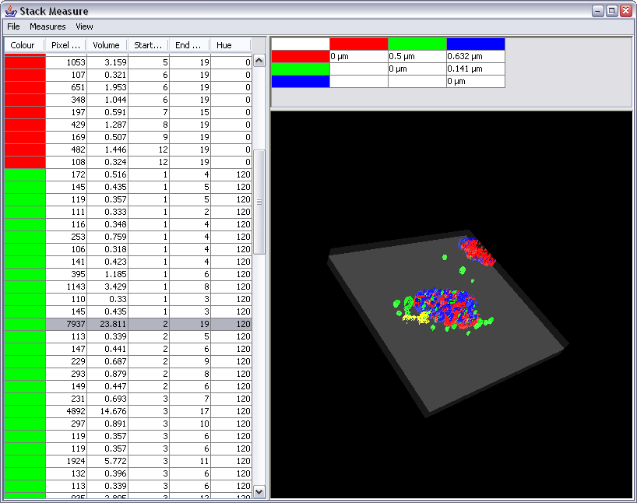Open the View menu
The height and width of the screenshot is (503, 637).
(84, 26)
